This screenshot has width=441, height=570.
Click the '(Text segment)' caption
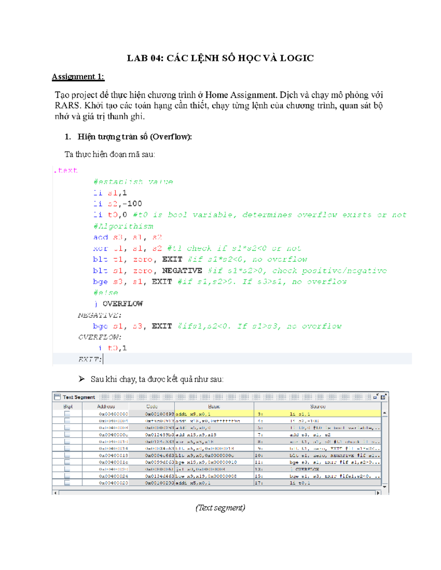(x=220, y=507)
